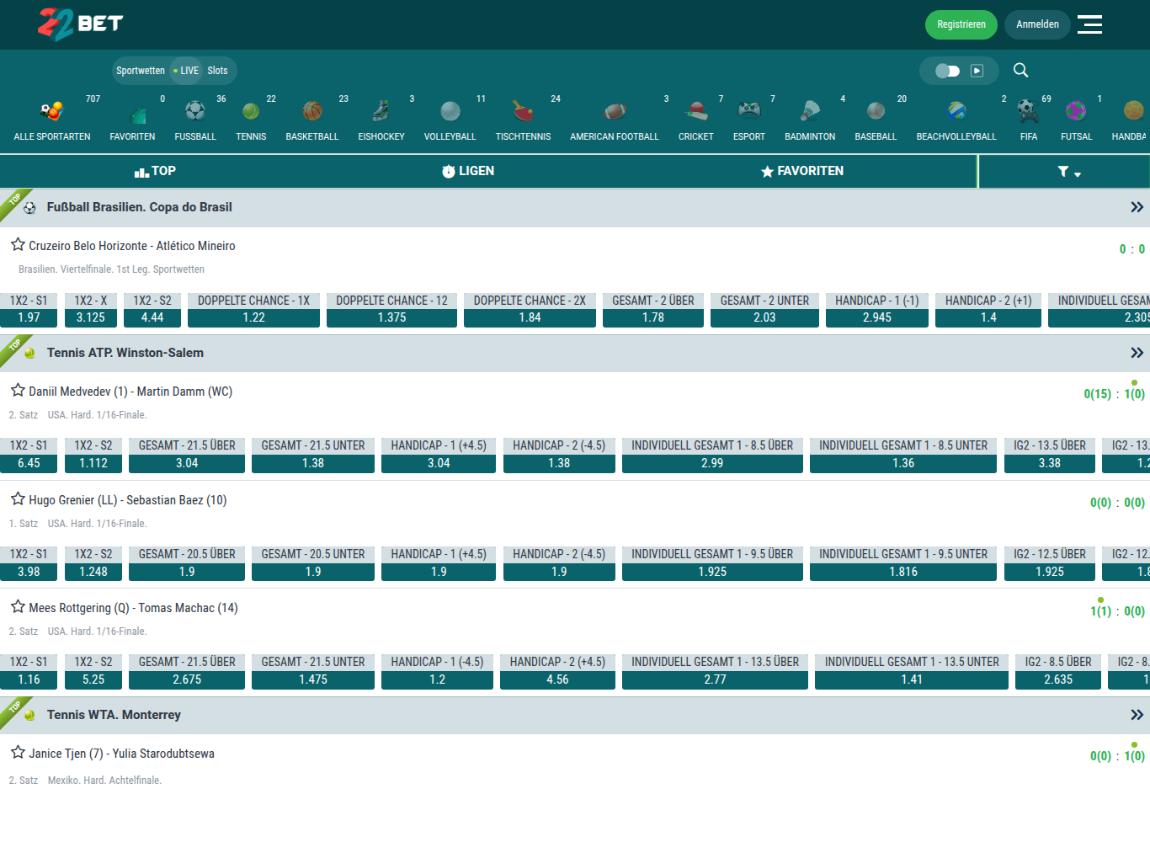Open the TOP tab

pos(155,171)
